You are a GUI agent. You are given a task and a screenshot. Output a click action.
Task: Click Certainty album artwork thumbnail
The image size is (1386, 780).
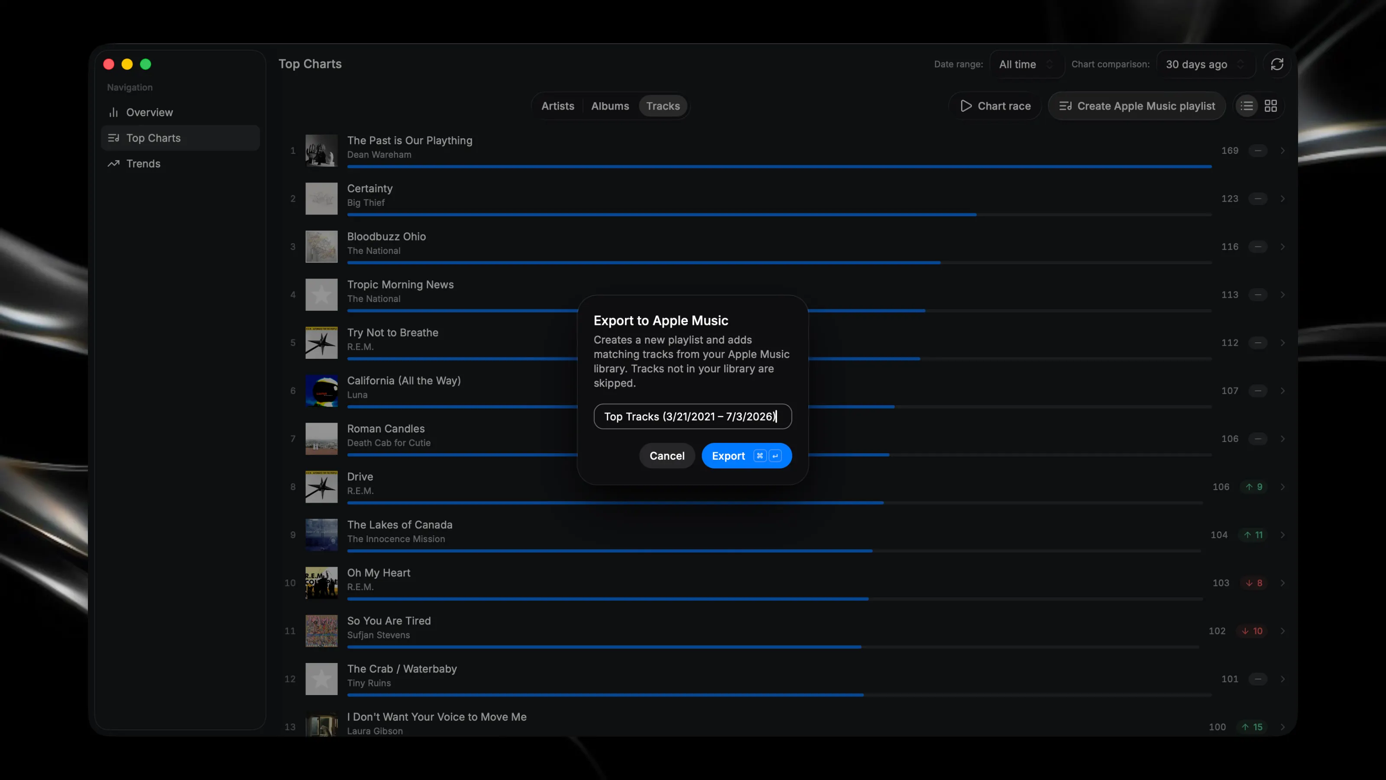click(321, 198)
